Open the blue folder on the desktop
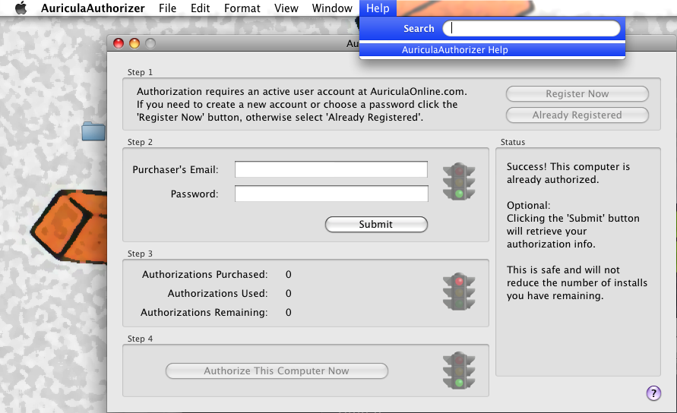Screen dimensions: 677x413 93,131
